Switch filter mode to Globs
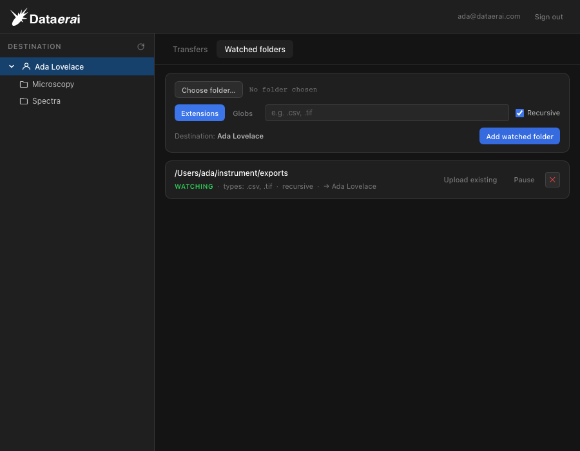The width and height of the screenshot is (580, 451). coord(243,113)
